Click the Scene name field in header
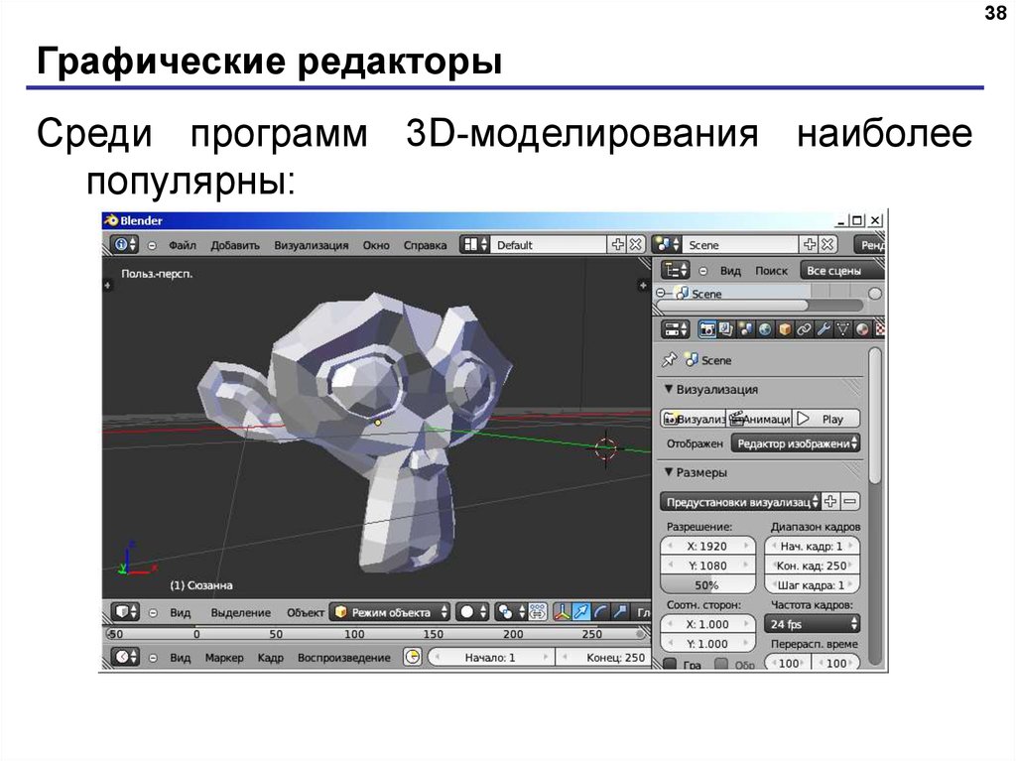 pos(741,244)
